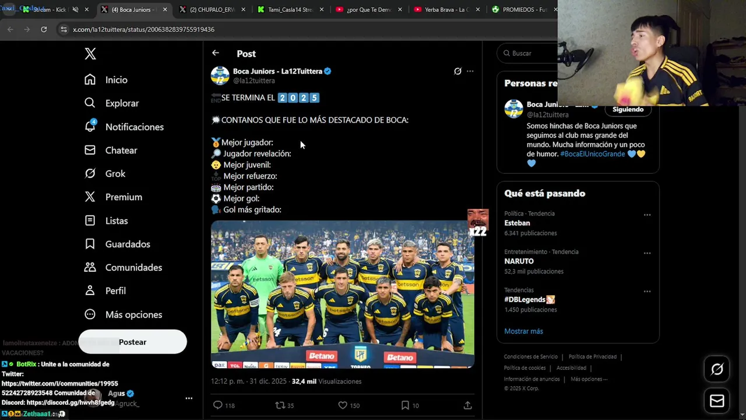Close the Boca Juniors browser tab
Image resolution: width=746 pixels, height=420 pixels.
pos(165,9)
